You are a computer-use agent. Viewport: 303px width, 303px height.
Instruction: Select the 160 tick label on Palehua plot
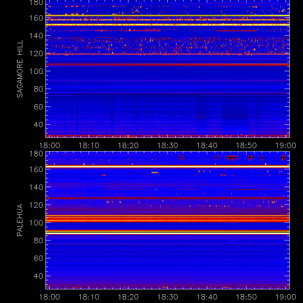pos(36,169)
